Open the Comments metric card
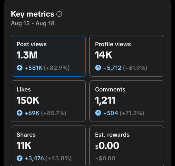 tap(127, 101)
